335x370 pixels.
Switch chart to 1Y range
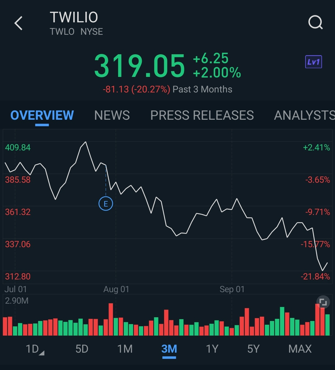coord(212,349)
